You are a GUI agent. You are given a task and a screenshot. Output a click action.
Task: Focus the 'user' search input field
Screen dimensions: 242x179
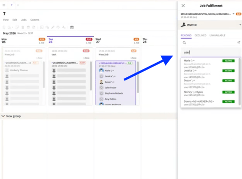(211, 52)
